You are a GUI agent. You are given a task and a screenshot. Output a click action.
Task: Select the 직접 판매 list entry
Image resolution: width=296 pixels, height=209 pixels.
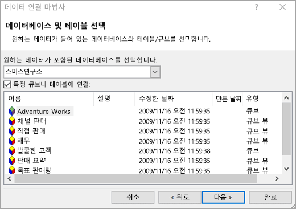click(x=31, y=131)
